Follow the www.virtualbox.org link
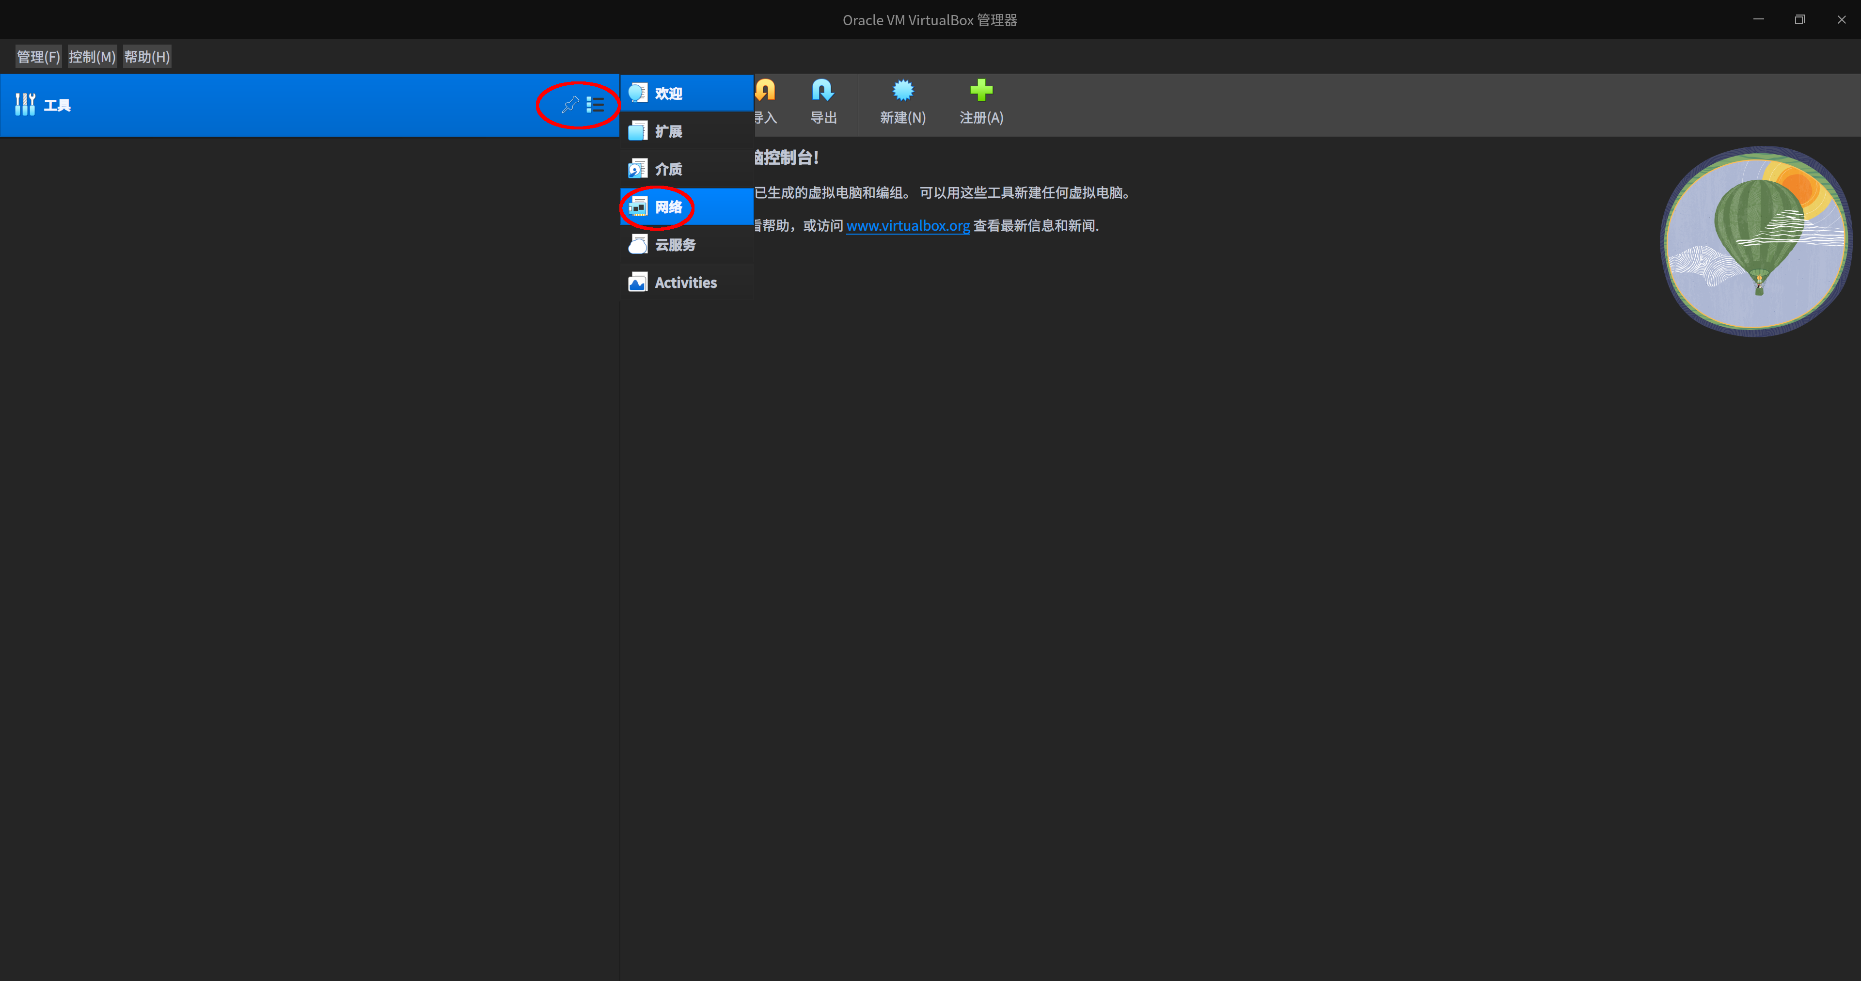The image size is (1861, 981). 908,225
